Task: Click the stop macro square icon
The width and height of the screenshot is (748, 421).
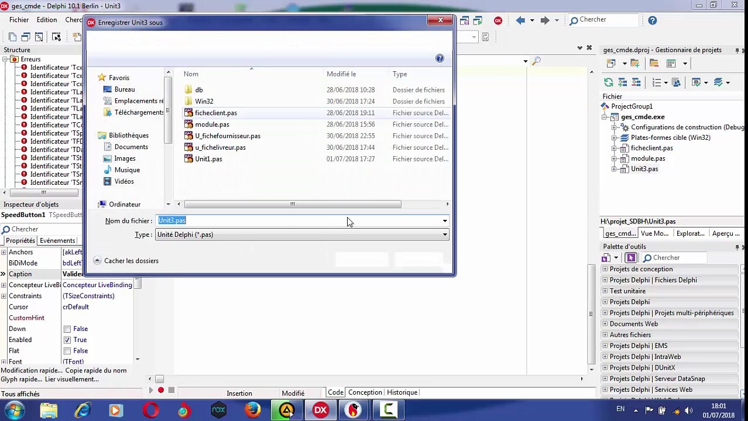Action: pos(171,390)
